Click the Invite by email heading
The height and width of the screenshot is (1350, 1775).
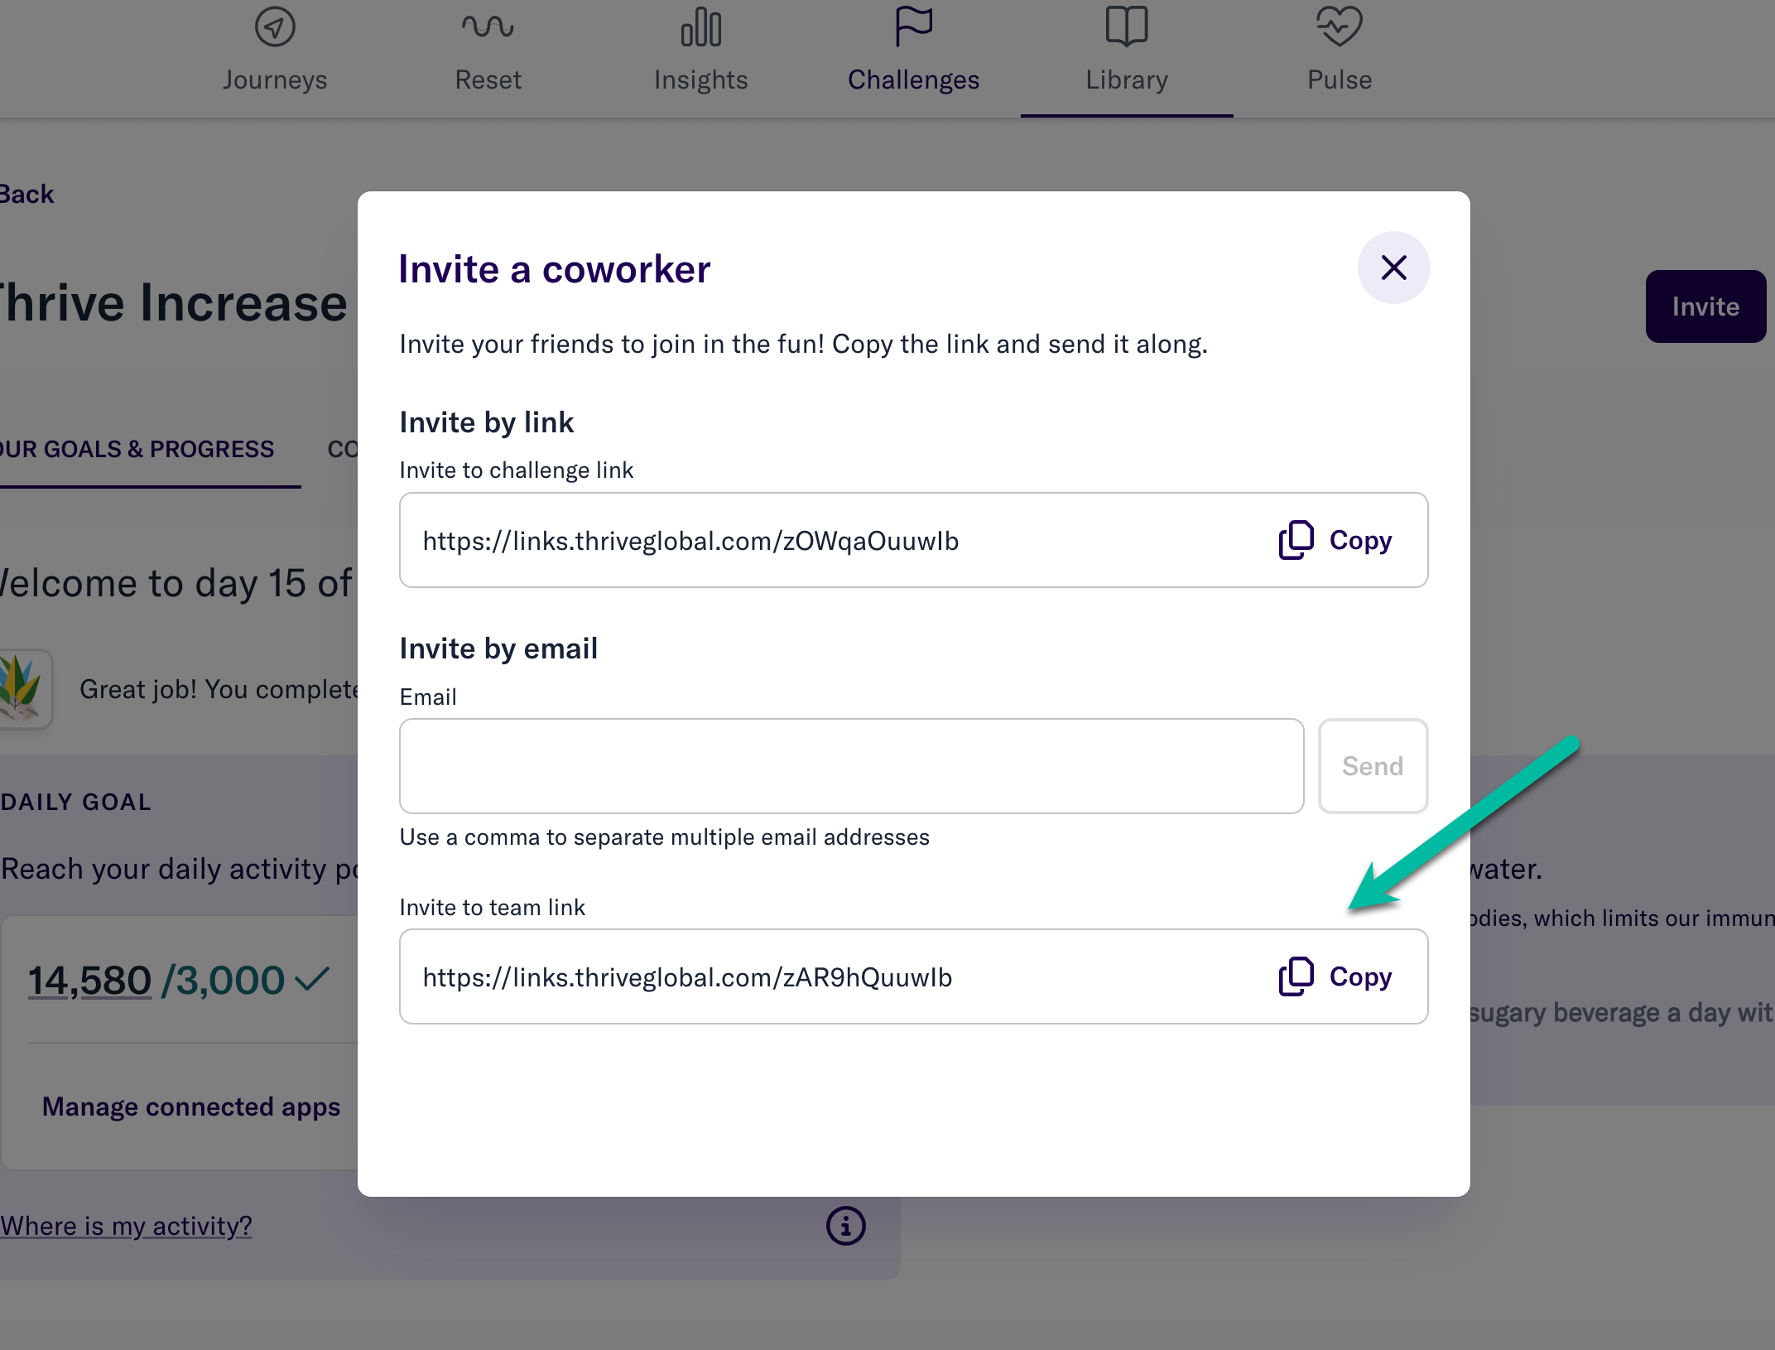tap(498, 648)
